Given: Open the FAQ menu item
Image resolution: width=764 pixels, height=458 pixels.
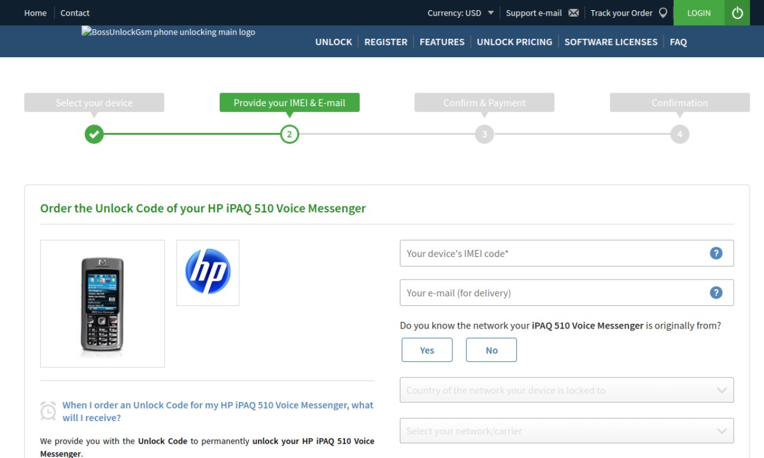Looking at the screenshot, I should coord(678,42).
